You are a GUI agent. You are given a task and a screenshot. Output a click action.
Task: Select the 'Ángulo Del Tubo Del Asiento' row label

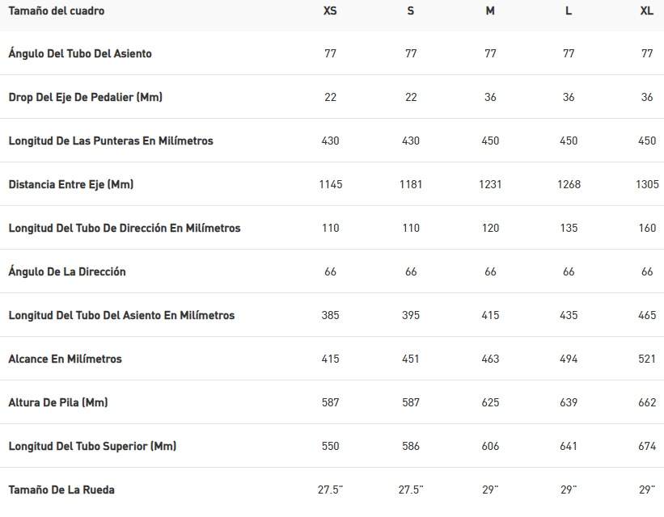[x=80, y=53]
